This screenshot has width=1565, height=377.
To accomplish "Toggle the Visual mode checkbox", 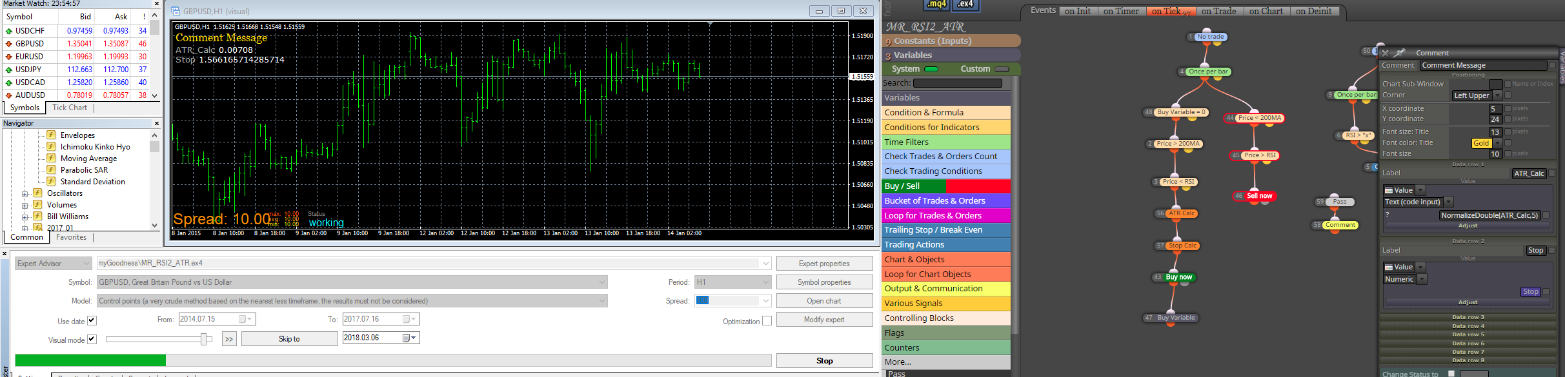I will click(92, 339).
